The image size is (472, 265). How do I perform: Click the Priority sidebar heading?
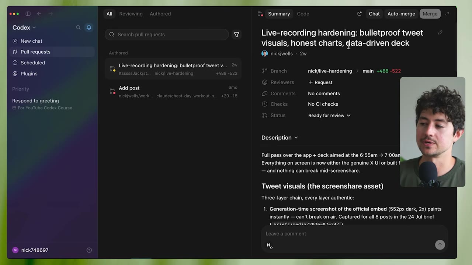point(21,89)
